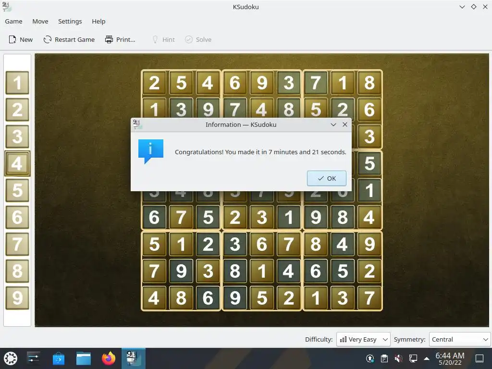This screenshot has height=369, width=492.
Task: Launch Firefox from the taskbar
Action: coord(109,358)
